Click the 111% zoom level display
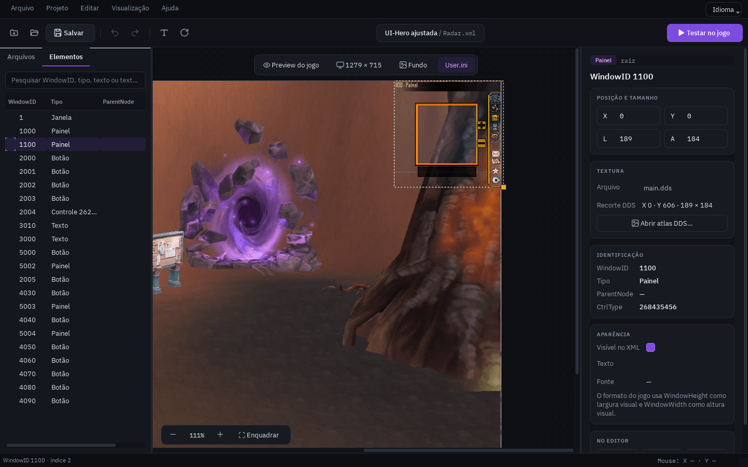 coord(197,435)
